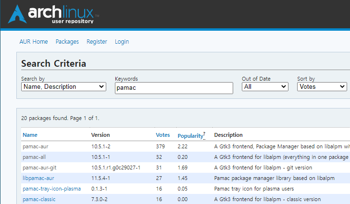
Task: Select version text 11.5.4-1
Action: (100, 178)
